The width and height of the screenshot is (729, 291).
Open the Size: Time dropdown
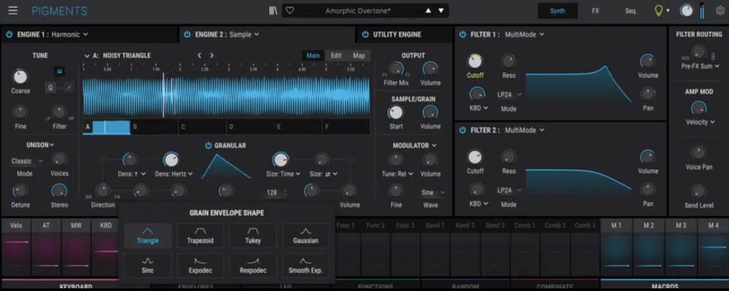pos(283,174)
